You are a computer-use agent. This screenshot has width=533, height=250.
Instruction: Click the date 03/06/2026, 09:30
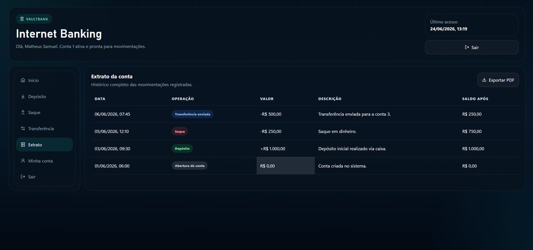point(113,149)
